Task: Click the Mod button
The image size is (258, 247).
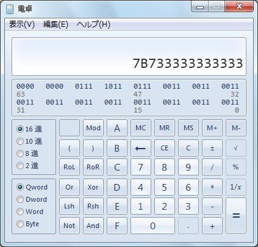Action: (x=93, y=128)
